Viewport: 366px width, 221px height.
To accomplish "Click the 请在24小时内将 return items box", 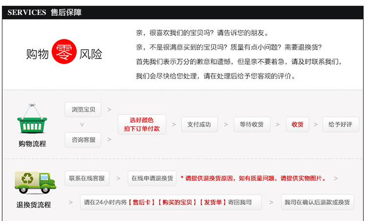I will coord(171,202).
